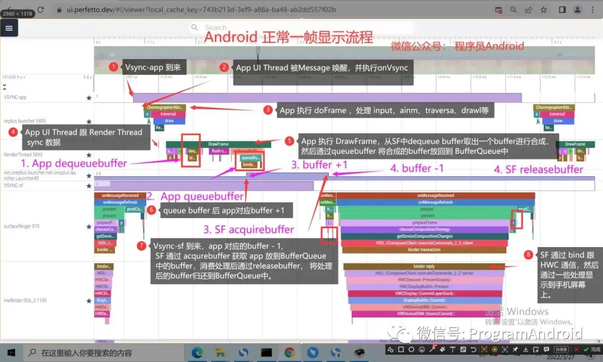The width and height of the screenshot is (603, 362).
Task: Pin the screenshot to the screen
Action: pyautogui.click(x=515, y=350)
